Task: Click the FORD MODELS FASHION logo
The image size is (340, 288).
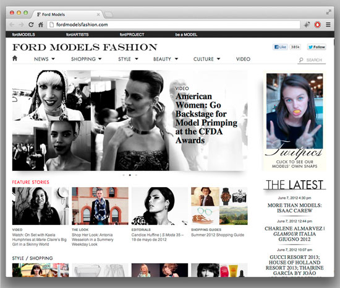Action: tap(85, 47)
